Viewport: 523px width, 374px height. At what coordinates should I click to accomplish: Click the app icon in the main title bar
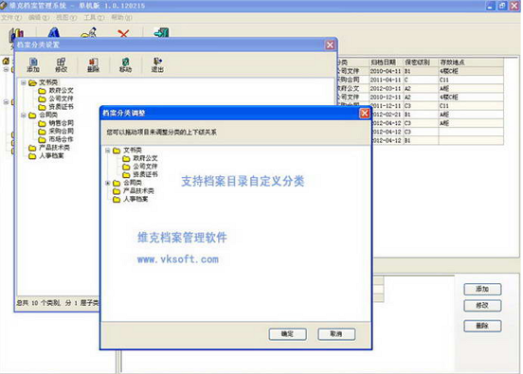tap(4, 6)
